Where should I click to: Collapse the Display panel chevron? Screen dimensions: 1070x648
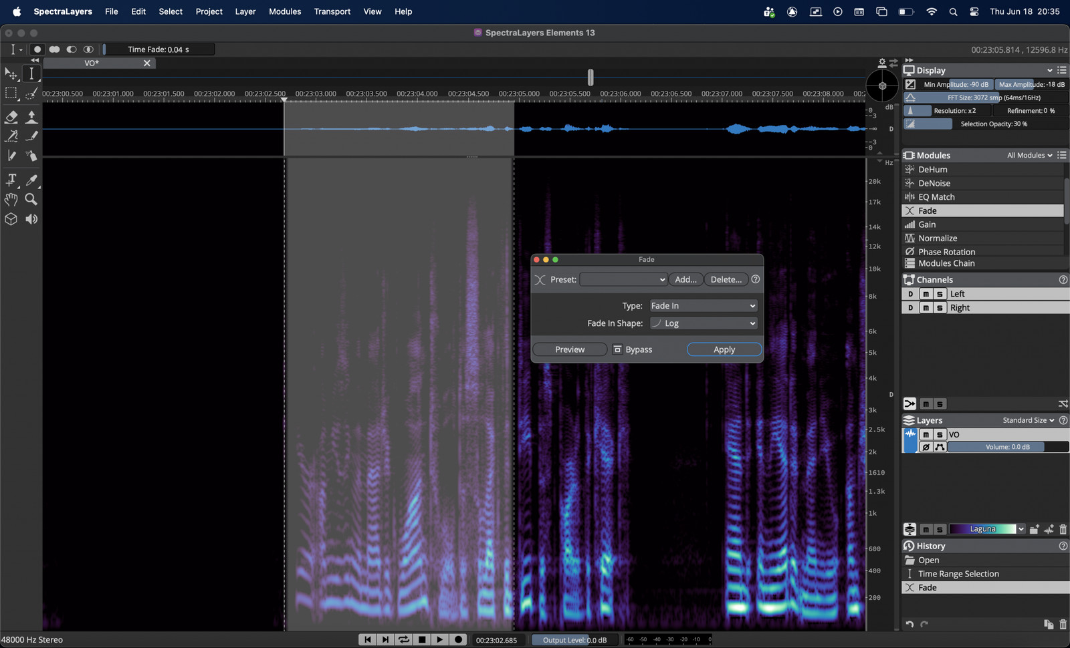[1050, 70]
